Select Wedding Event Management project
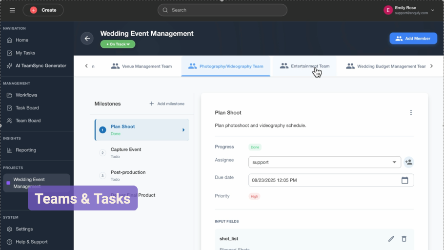This screenshot has height=250, width=444. 37,183
